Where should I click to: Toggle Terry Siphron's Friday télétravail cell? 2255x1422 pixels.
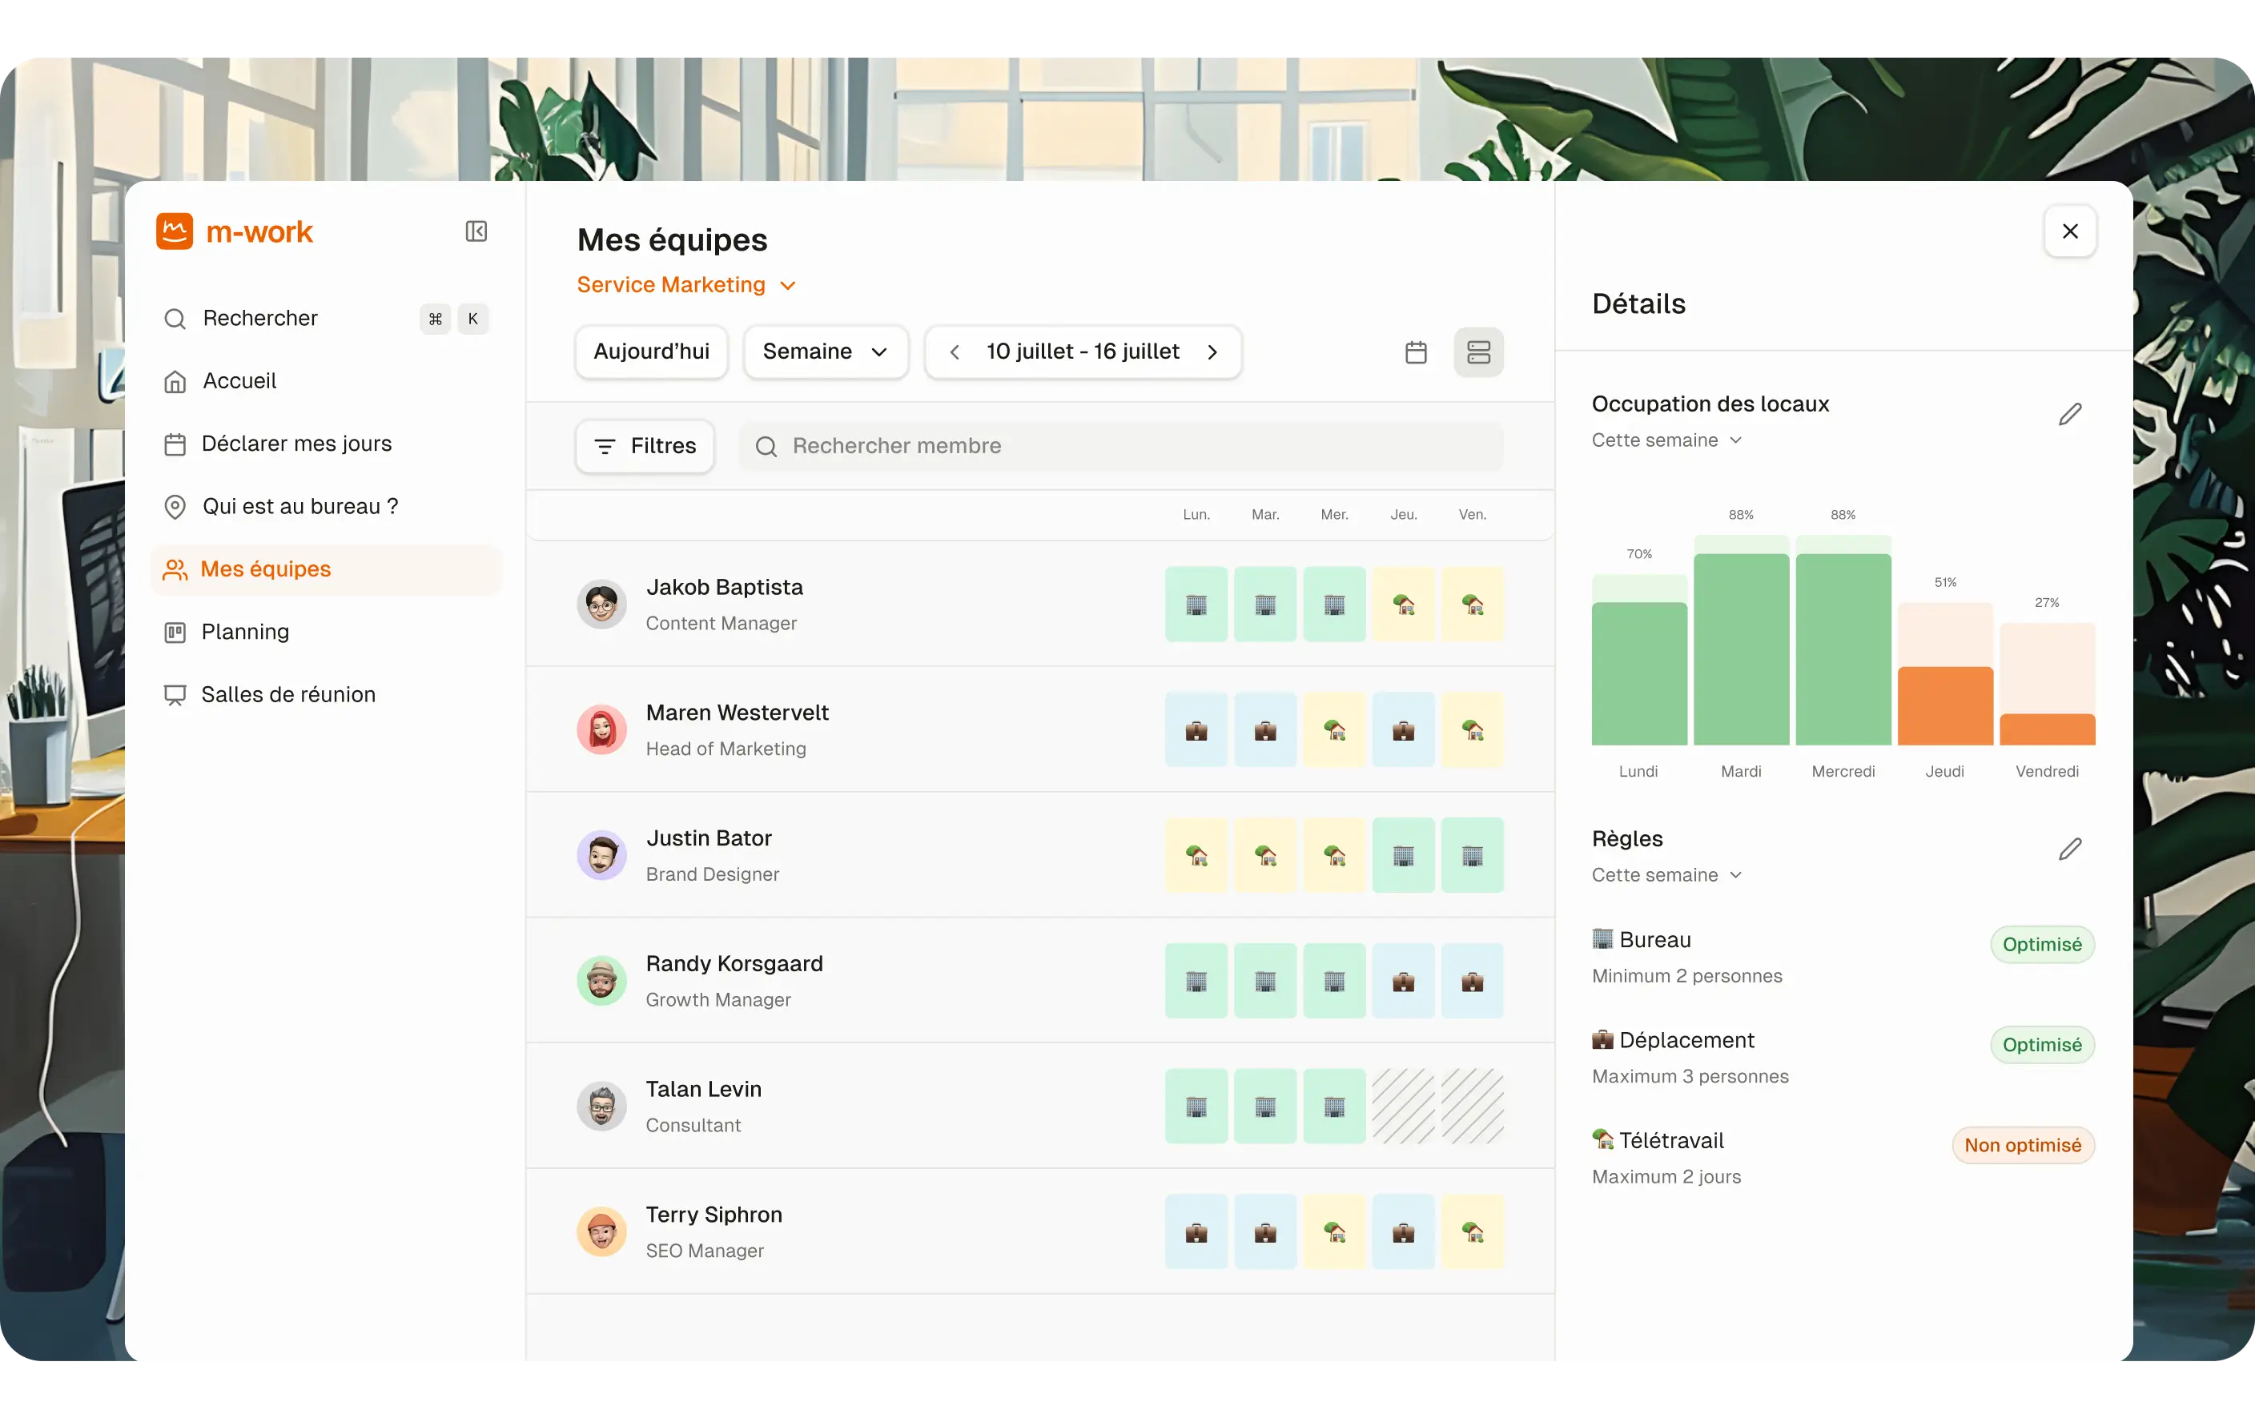click(1472, 1232)
